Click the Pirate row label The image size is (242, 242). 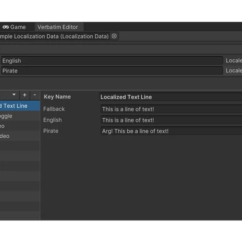coord(51,131)
